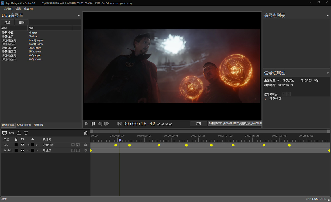This screenshot has height=202, width=331.
Task: Add a new Udp track with the network port icon
Action: click(x=5, y=133)
